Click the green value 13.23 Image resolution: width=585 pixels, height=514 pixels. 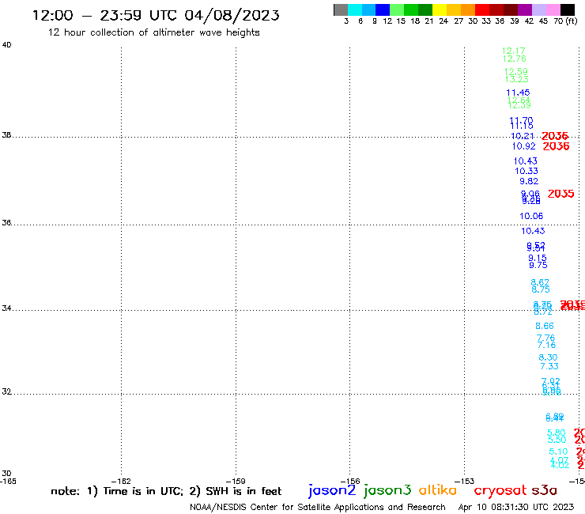click(516, 79)
